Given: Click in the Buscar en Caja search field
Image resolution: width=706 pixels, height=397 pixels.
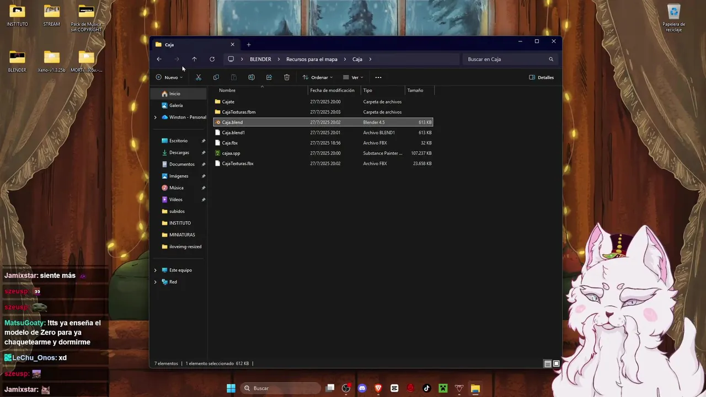Looking at the screenshot, I should 510,59.
